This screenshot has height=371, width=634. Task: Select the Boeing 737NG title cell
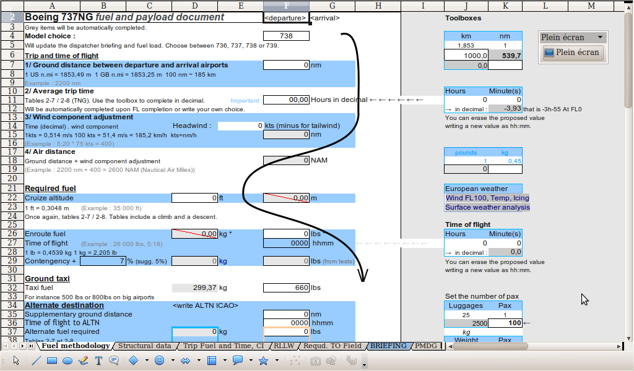[x=144, y=17]
